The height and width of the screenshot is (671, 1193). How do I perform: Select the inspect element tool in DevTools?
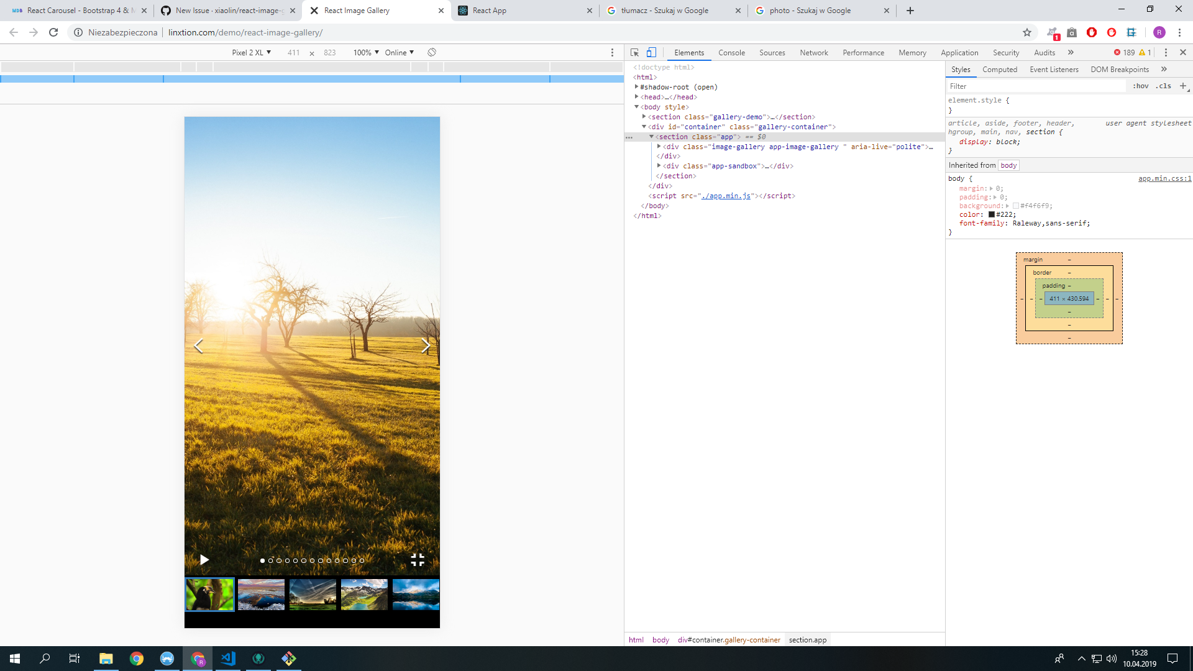point(634,53)
